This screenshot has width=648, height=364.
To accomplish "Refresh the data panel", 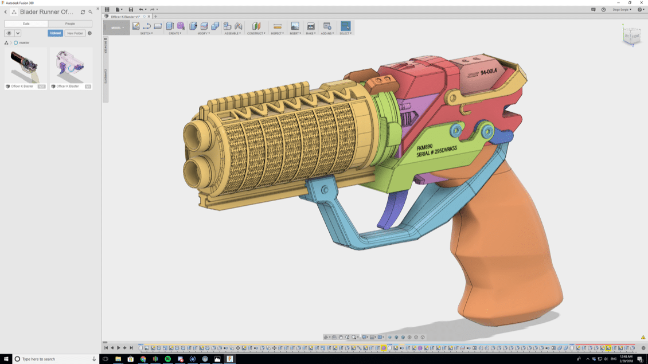I will point(83,12).
